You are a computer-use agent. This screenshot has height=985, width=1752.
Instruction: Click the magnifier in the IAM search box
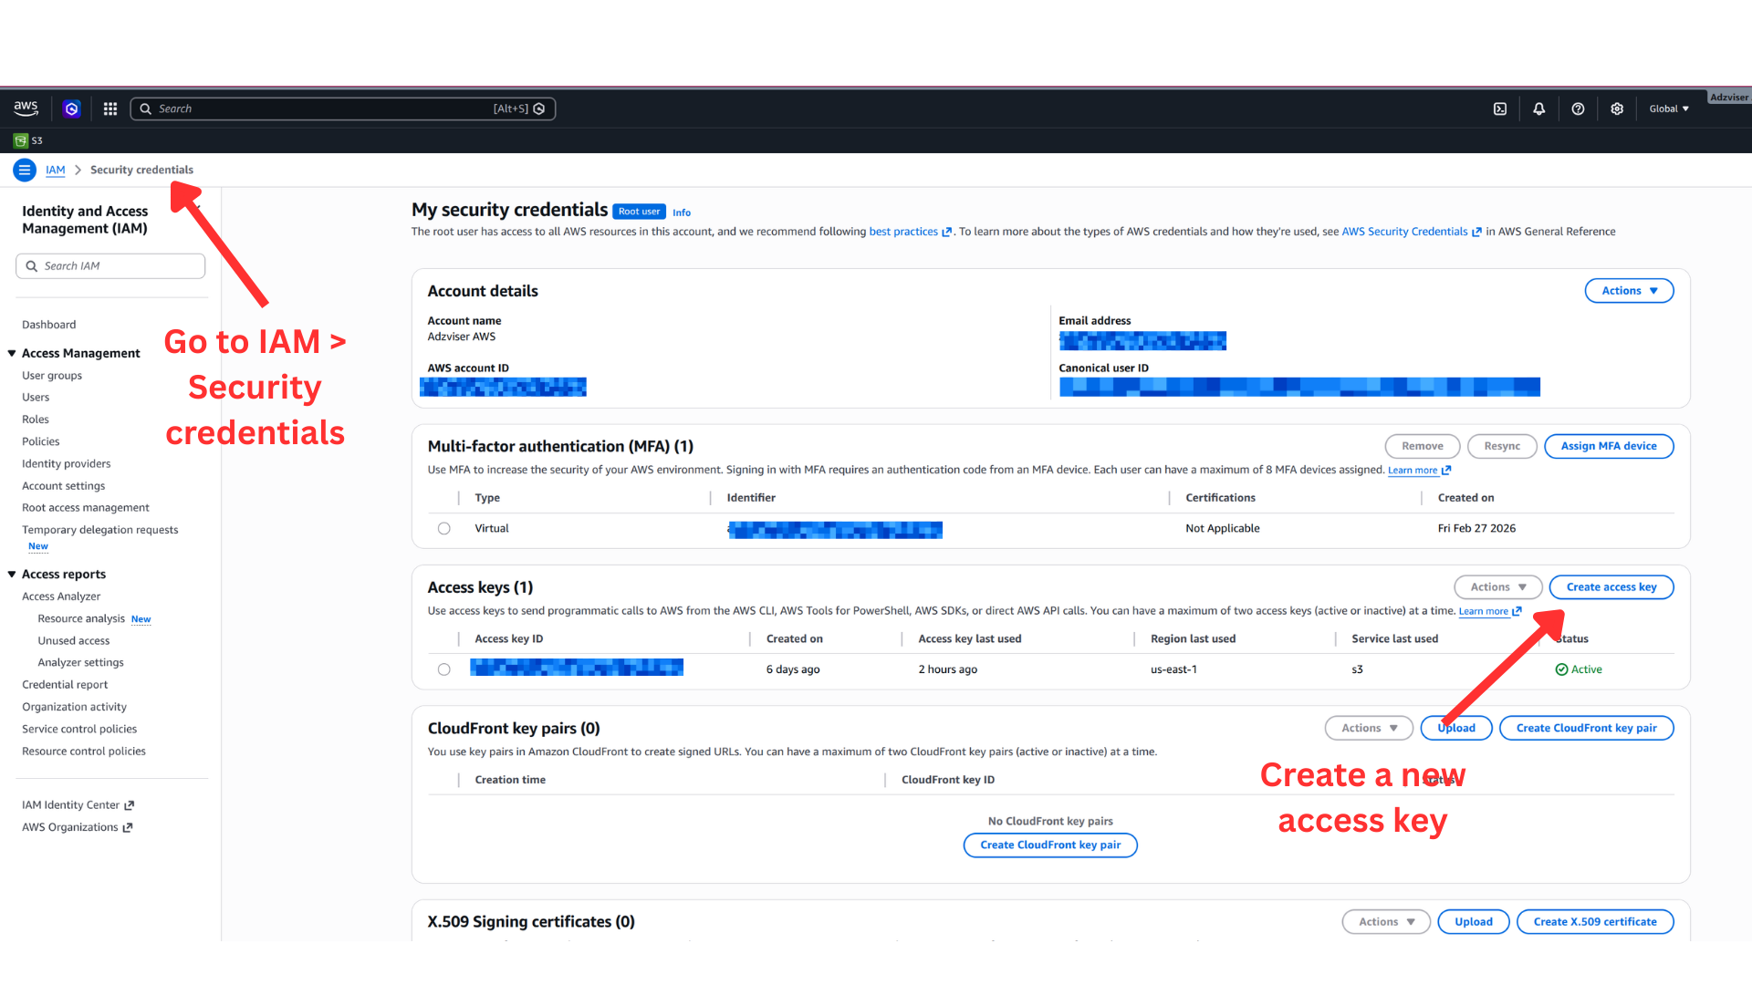(33, 265)
